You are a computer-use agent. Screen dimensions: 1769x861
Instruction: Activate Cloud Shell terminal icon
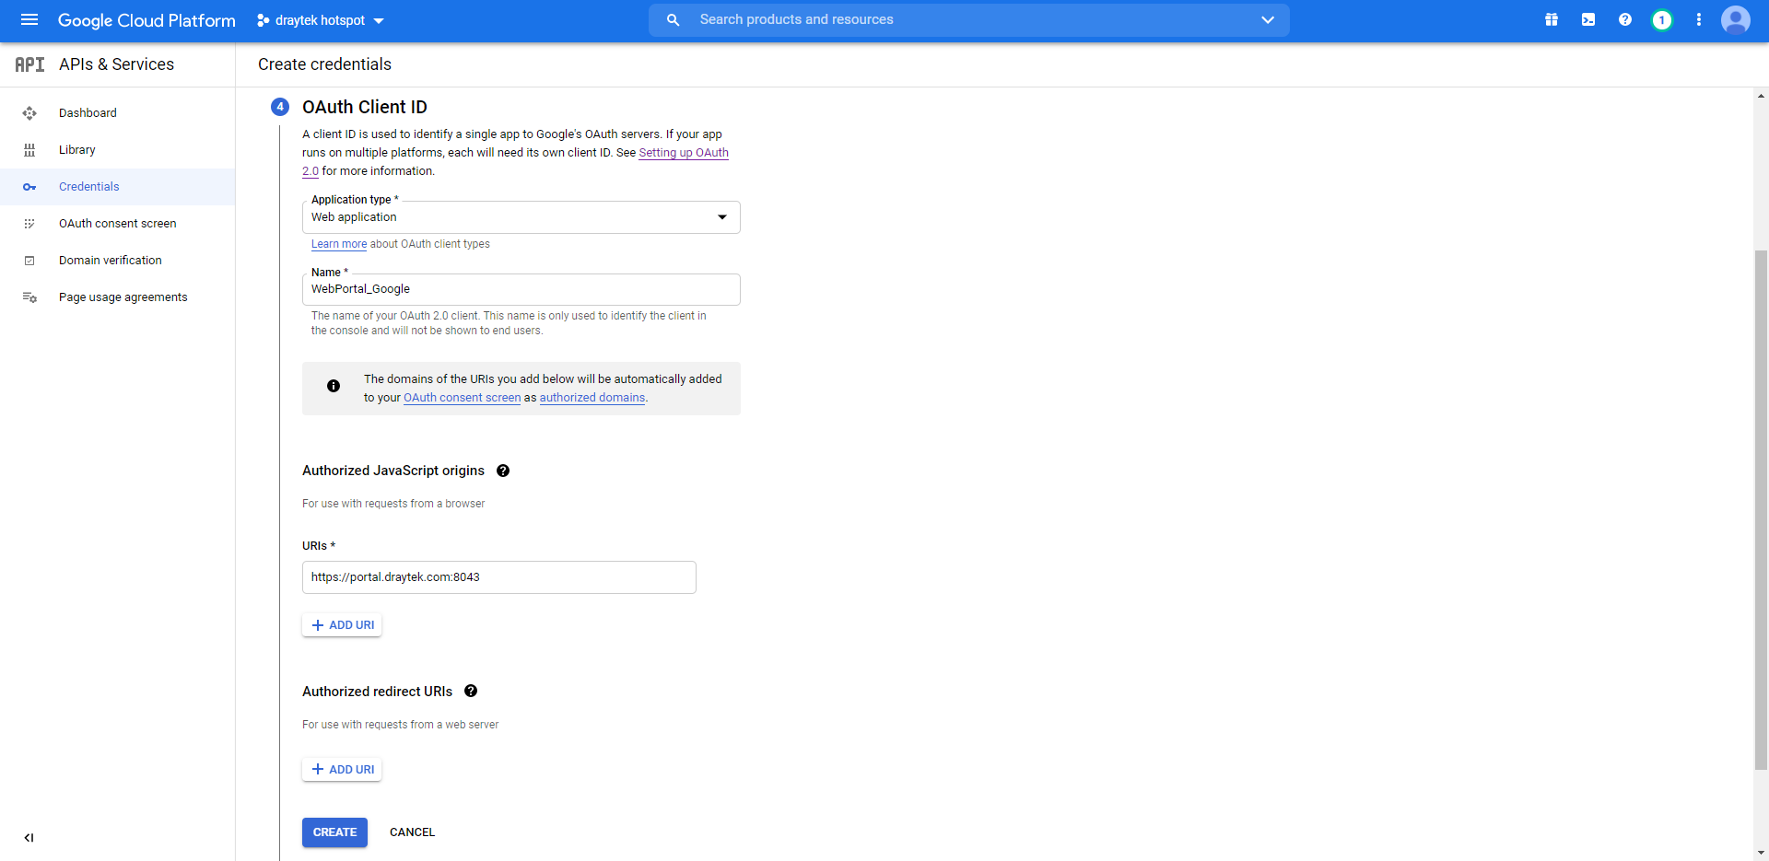(1588, 19)
